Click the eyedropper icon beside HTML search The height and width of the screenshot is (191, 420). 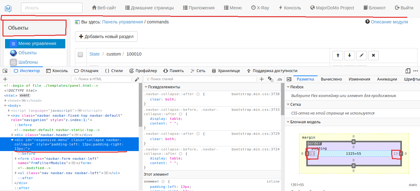click(137, 79)
